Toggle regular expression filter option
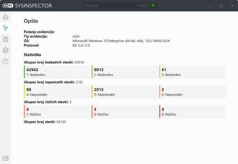 click(x=148, y=6)
